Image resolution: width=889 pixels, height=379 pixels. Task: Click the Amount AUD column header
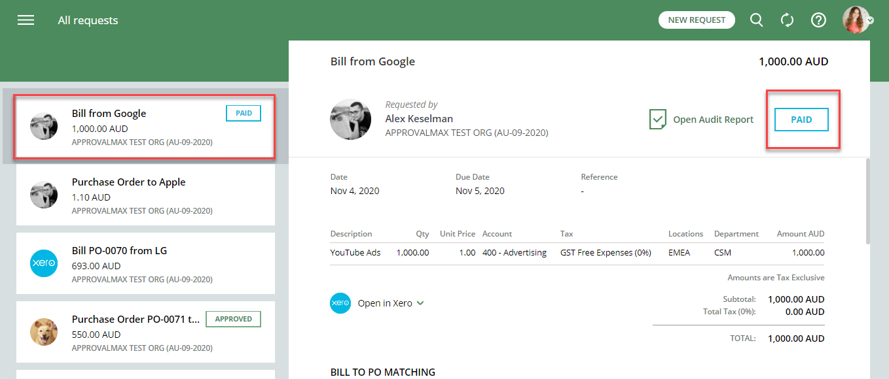pos(801,233)
